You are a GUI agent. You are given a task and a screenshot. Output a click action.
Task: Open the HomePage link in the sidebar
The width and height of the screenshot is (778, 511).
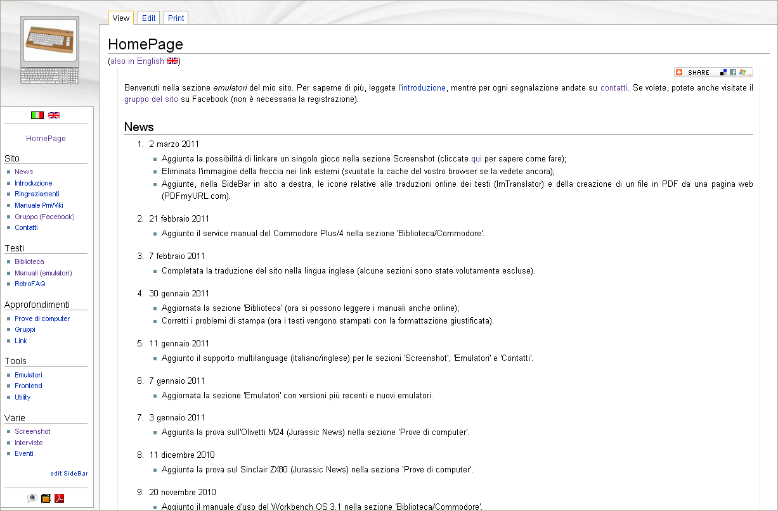click(46, 139)
